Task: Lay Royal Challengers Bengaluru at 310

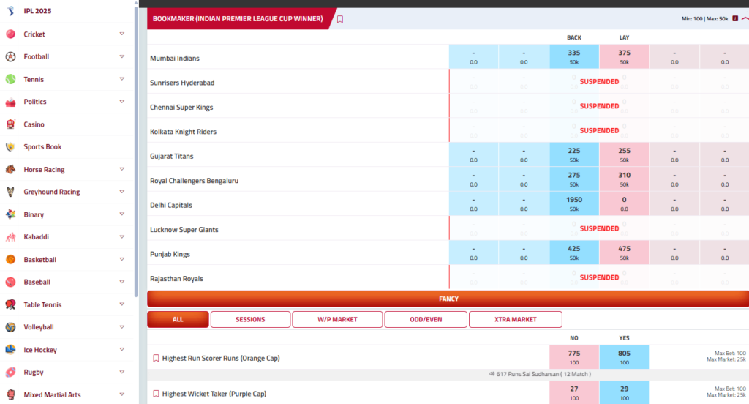Action: (624, 179)
